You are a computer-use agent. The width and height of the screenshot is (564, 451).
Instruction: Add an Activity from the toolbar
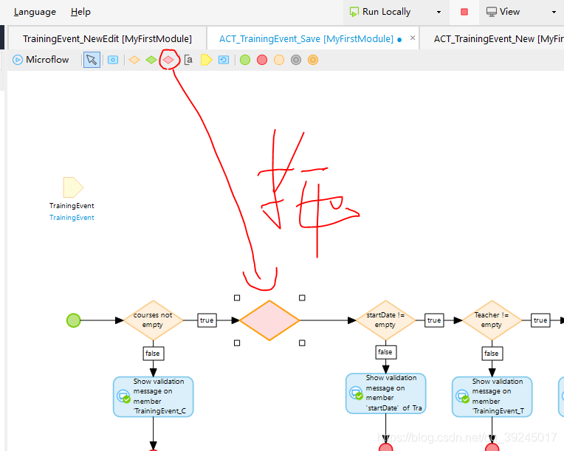(113, 60)
